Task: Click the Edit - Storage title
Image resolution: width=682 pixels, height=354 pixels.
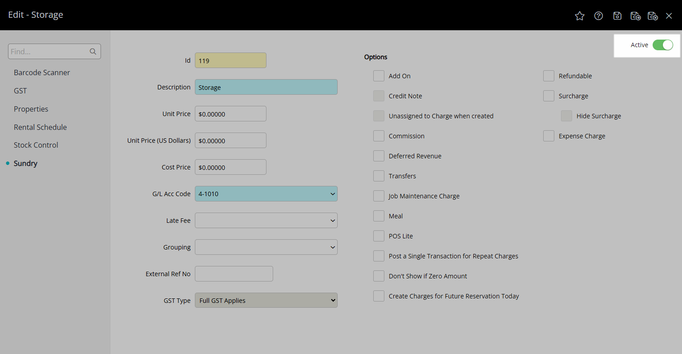Action: [x=36, y=15]
